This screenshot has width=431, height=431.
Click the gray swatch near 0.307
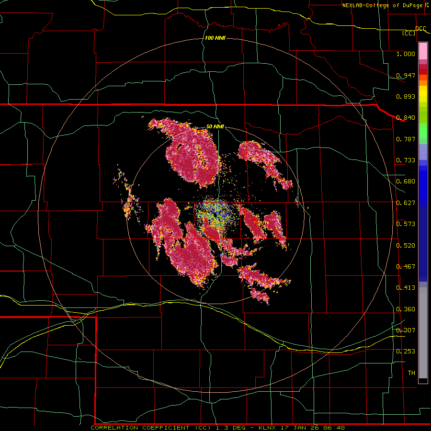[423, 333]
